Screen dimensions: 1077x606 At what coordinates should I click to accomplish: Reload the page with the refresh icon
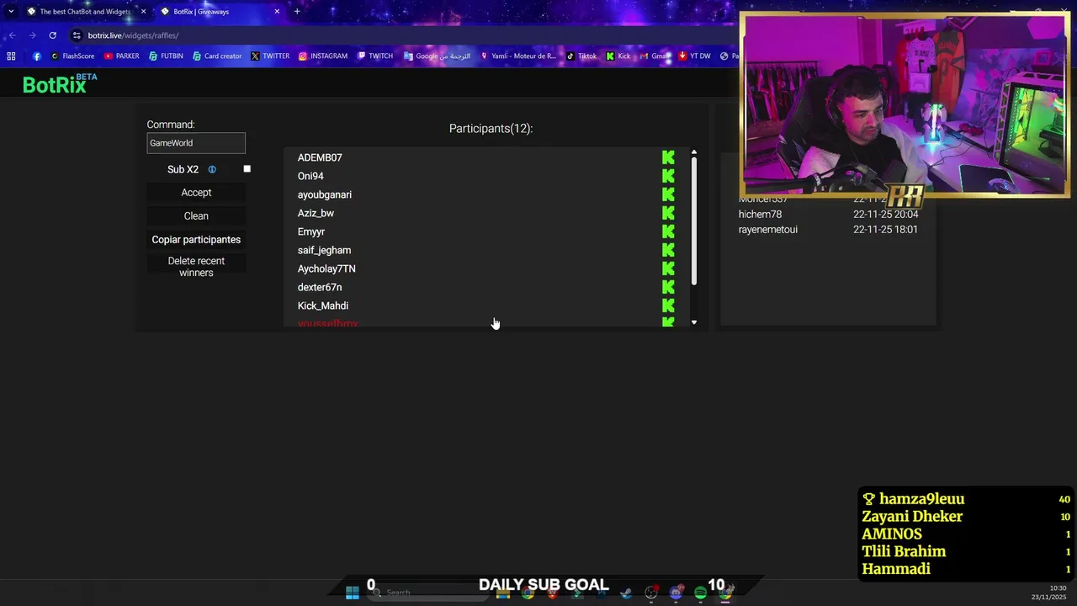(52, 35)
